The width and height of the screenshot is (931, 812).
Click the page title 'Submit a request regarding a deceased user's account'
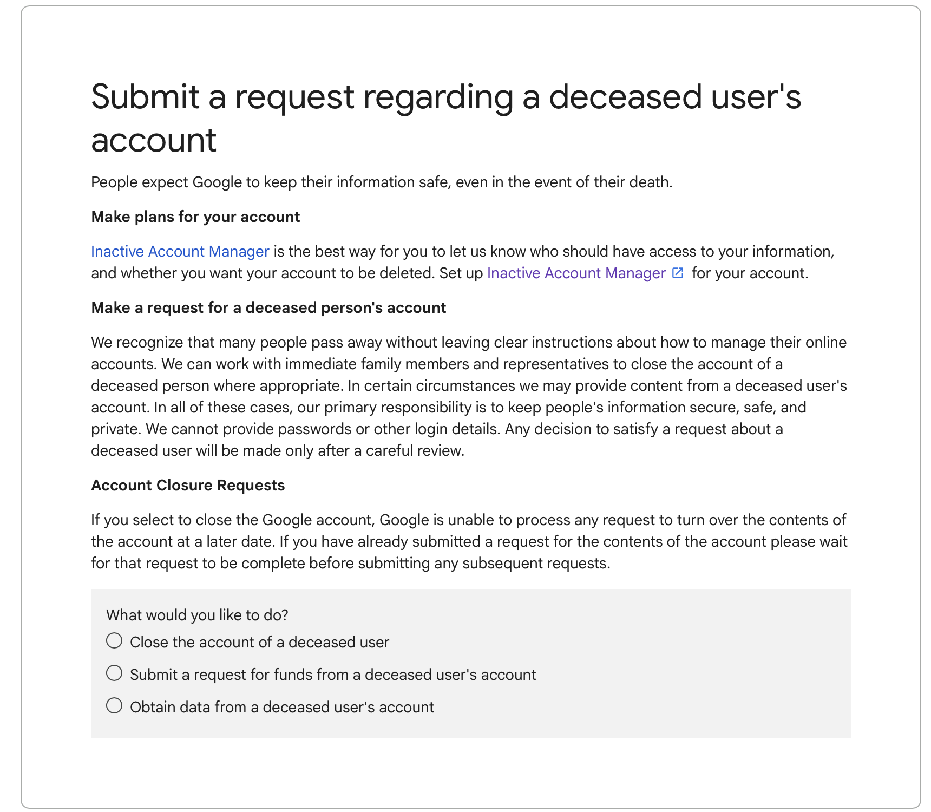pyautogui.click(x=446, y=118)
